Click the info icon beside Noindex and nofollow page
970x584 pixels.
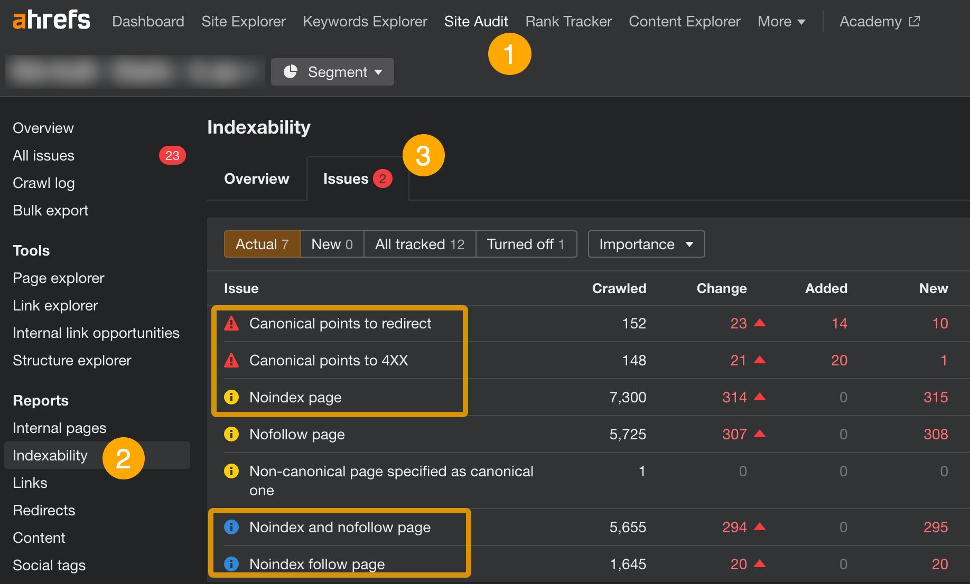coord(231,526)
